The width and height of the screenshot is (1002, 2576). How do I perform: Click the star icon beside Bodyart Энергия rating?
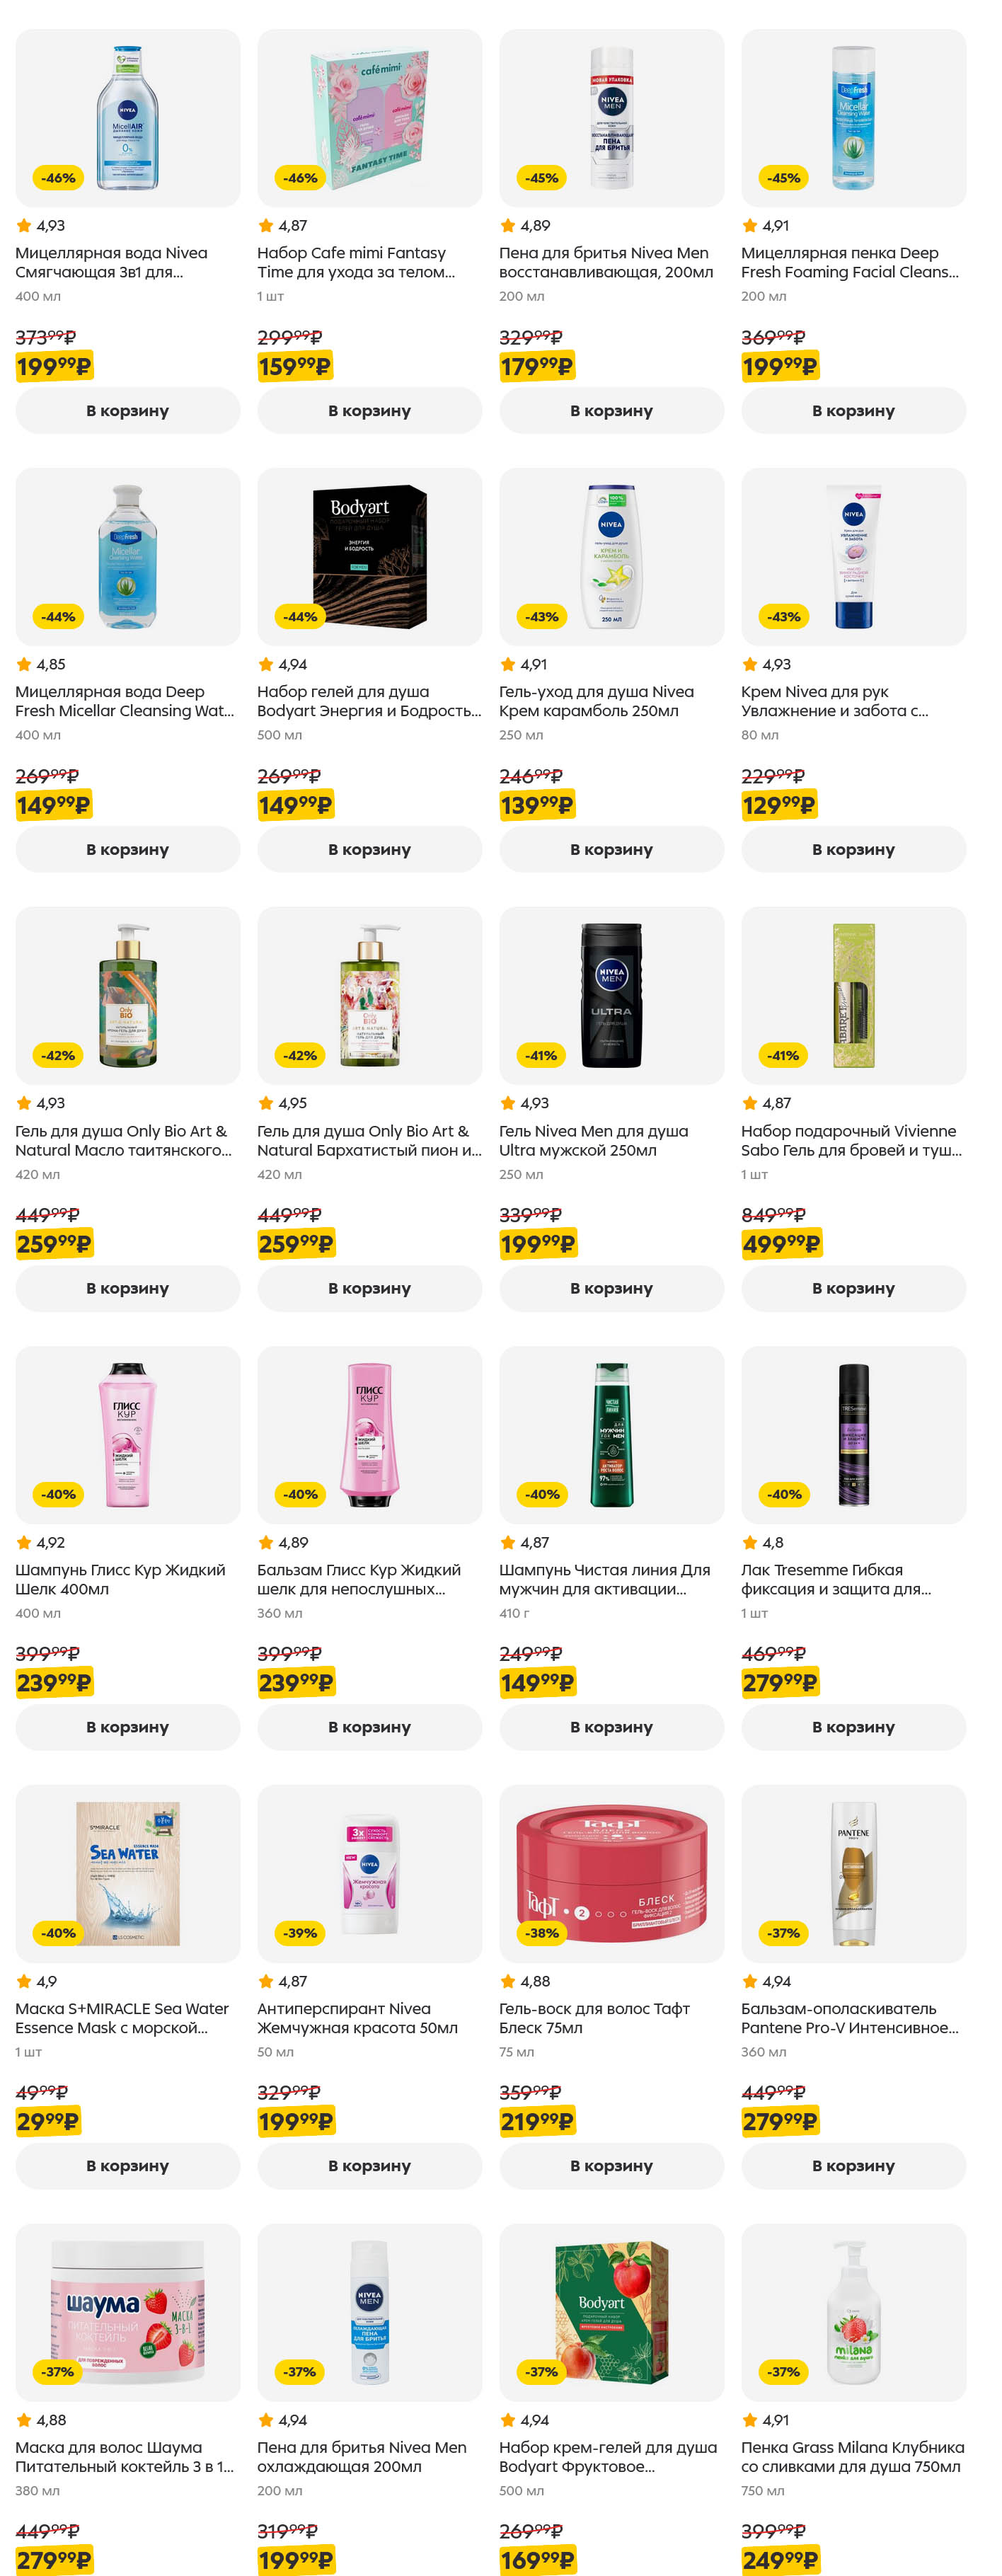[x=266, y=664]
